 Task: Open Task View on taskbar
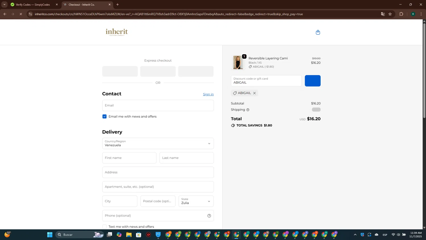109,235
